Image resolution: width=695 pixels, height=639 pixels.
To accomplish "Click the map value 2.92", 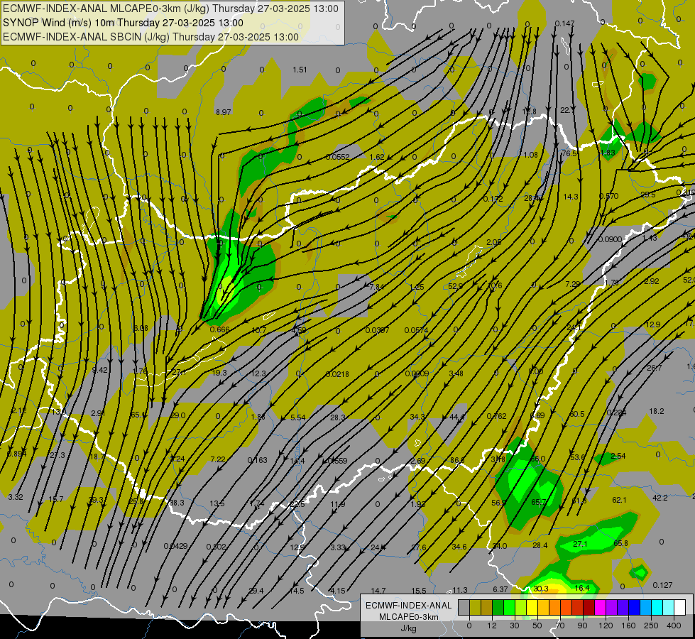I will click(652, 281).
